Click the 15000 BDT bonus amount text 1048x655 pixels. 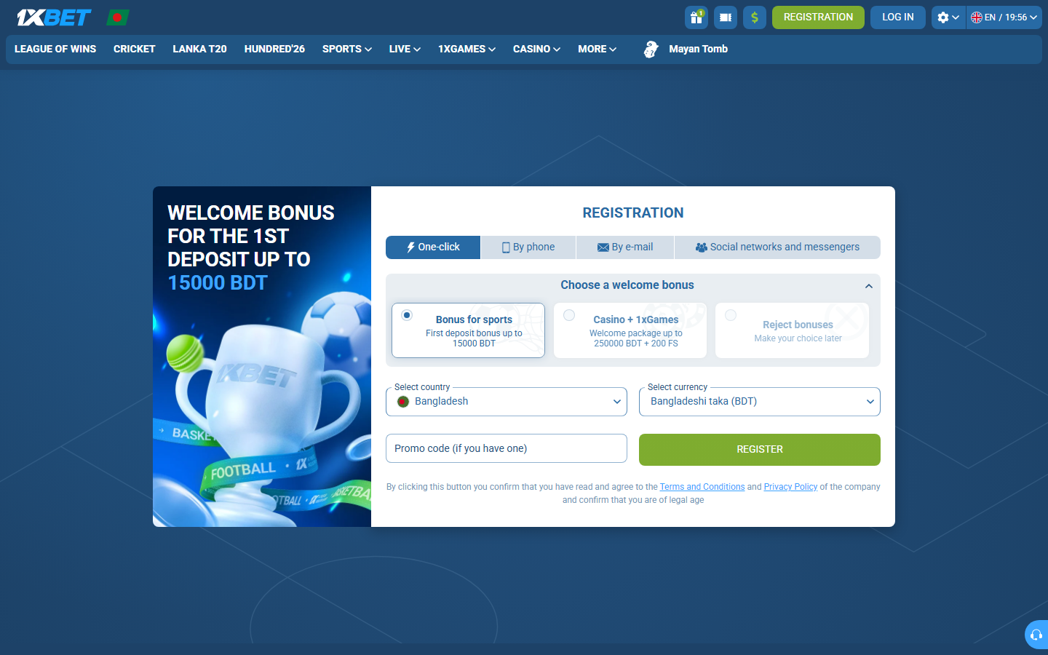[218, 282]
